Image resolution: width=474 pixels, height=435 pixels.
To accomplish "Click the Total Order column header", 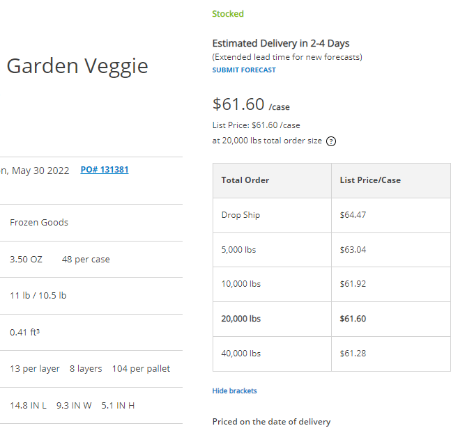I will coord(245,180).
